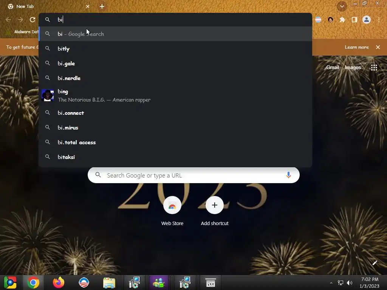Open the Chrome three-dot menu
The image size is (387, 290).
(x=379, y=20)
